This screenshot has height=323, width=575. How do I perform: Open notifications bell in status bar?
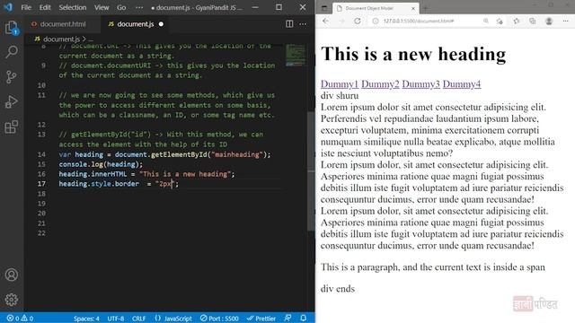click(x=304, y=318)
